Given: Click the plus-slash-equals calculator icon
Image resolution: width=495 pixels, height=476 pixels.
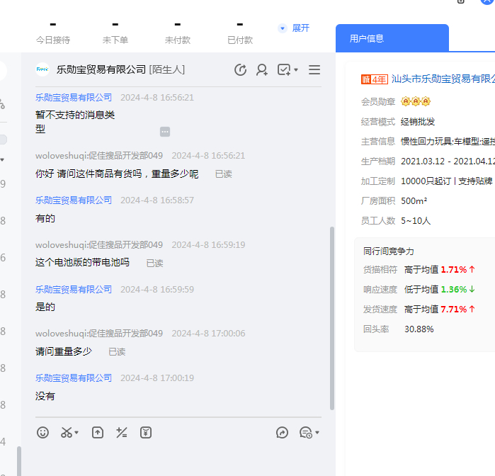Looking at the screenshot, I should click(x=122, y=432).
